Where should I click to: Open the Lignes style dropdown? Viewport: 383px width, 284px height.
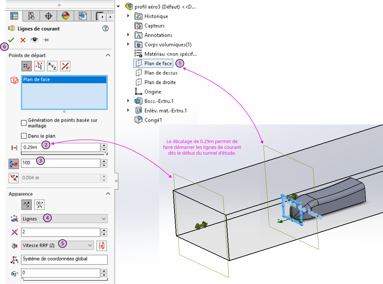click(64, 219)
